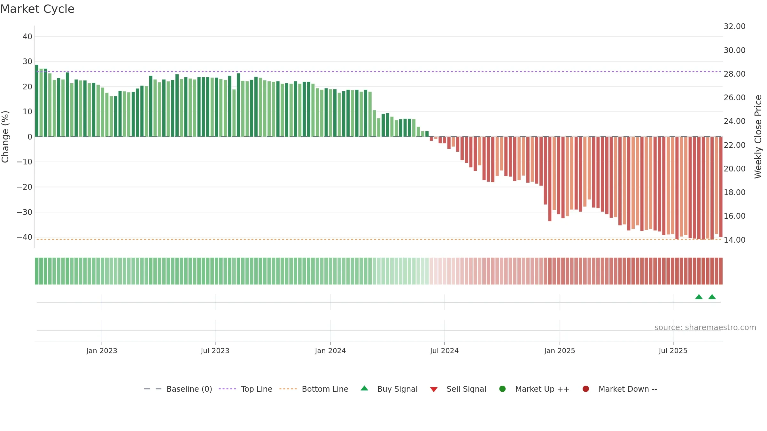
Task: Click the Market Up ++ legend label
Action: pyautogui.click(x=542, y=389)
